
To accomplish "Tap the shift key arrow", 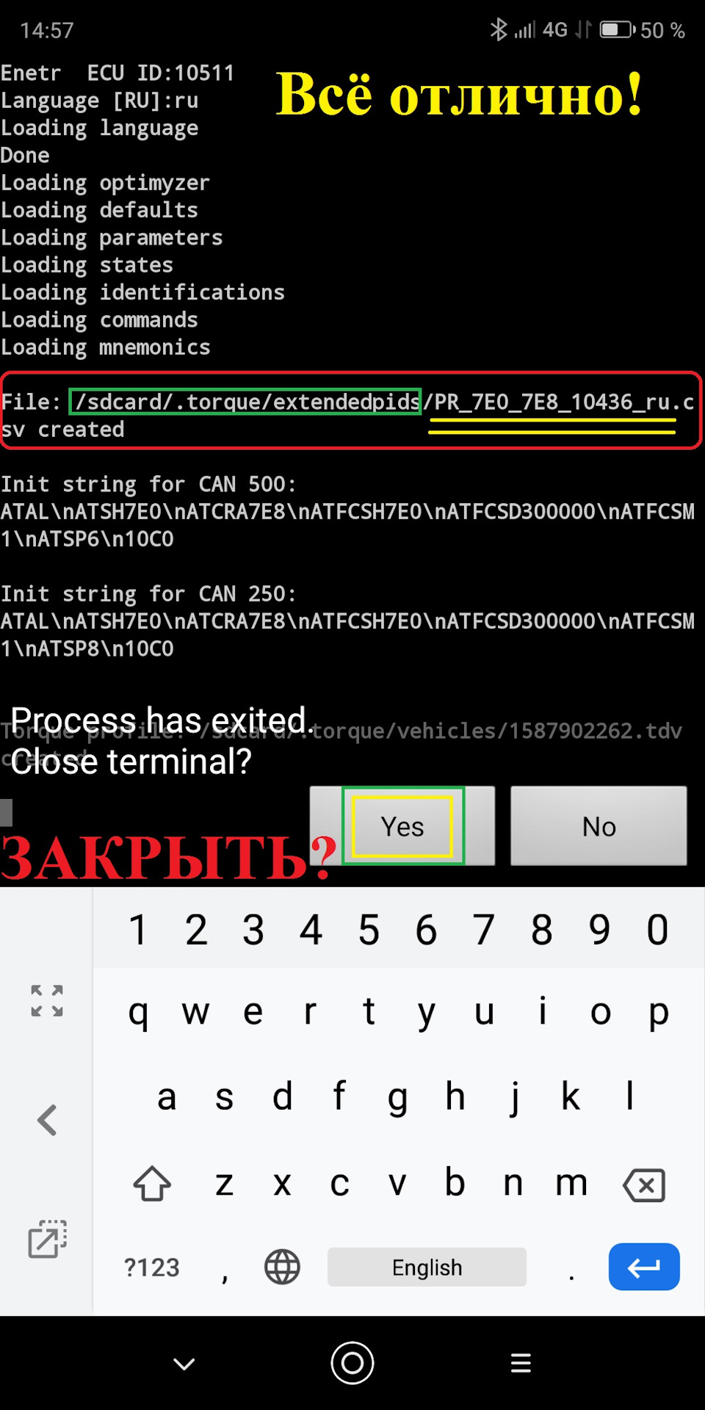I will point(152,1184).
